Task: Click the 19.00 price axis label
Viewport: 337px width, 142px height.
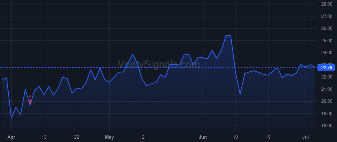Action: (x=326, y=113)
